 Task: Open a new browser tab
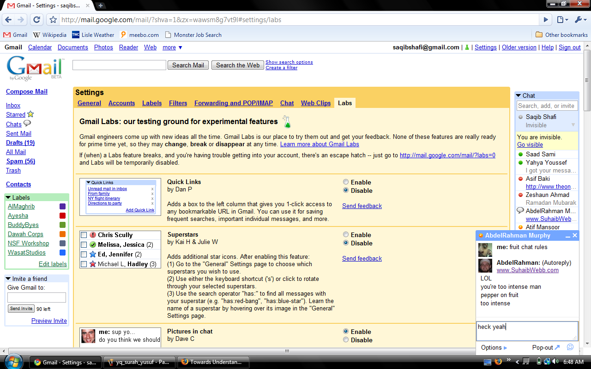pyautogui.click(x=101, y=6)
